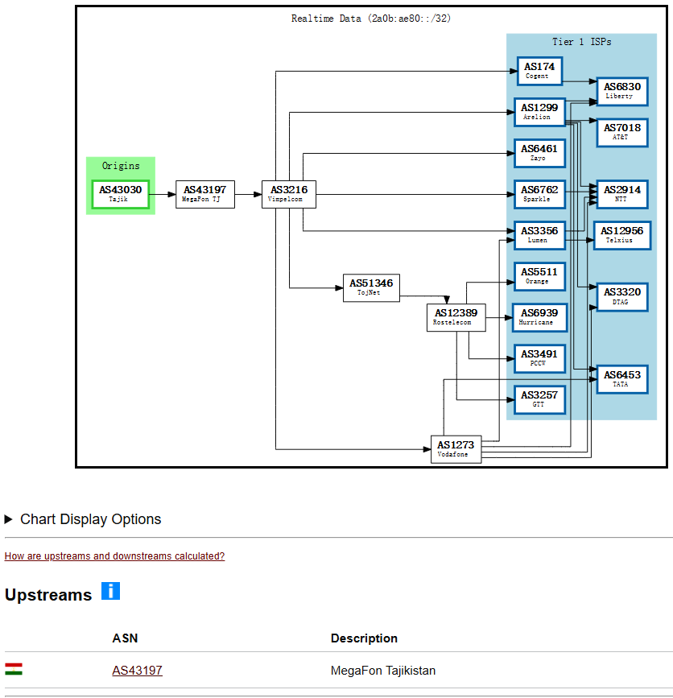Expand the Chart Display Options section
Image resolution: width=673 pixels, height=698 pixels.
click(83, 519)
